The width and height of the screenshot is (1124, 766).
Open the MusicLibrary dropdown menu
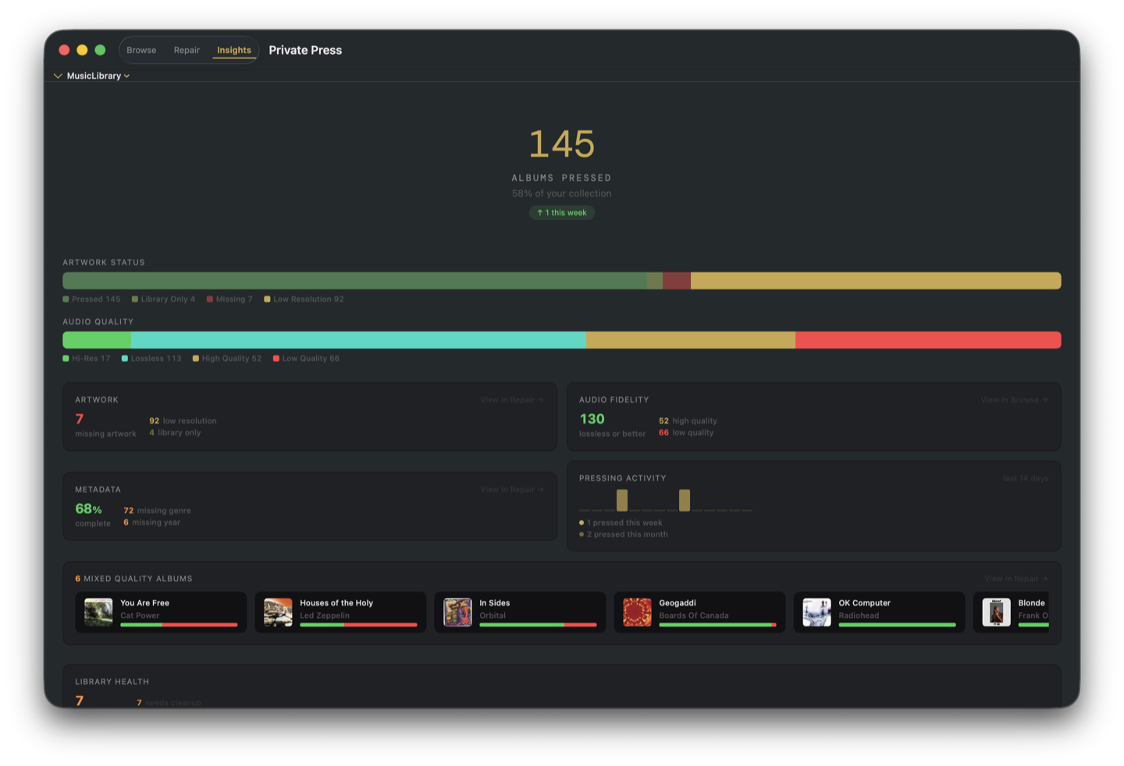point(129,76)
